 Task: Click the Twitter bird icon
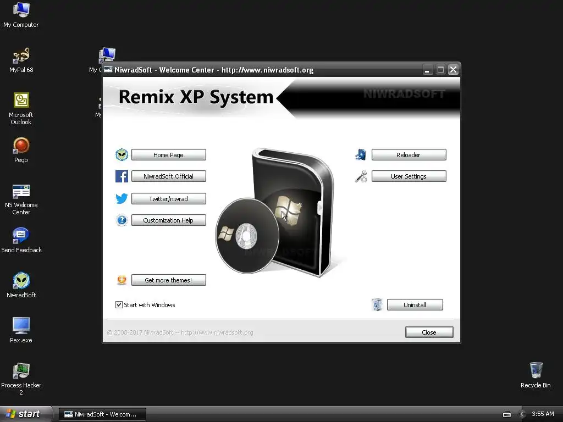[x=122, y=198]
